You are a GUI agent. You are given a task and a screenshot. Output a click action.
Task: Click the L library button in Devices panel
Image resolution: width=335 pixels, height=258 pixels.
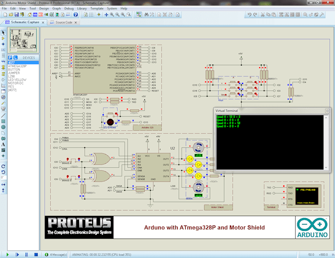(x=16, y=57)
